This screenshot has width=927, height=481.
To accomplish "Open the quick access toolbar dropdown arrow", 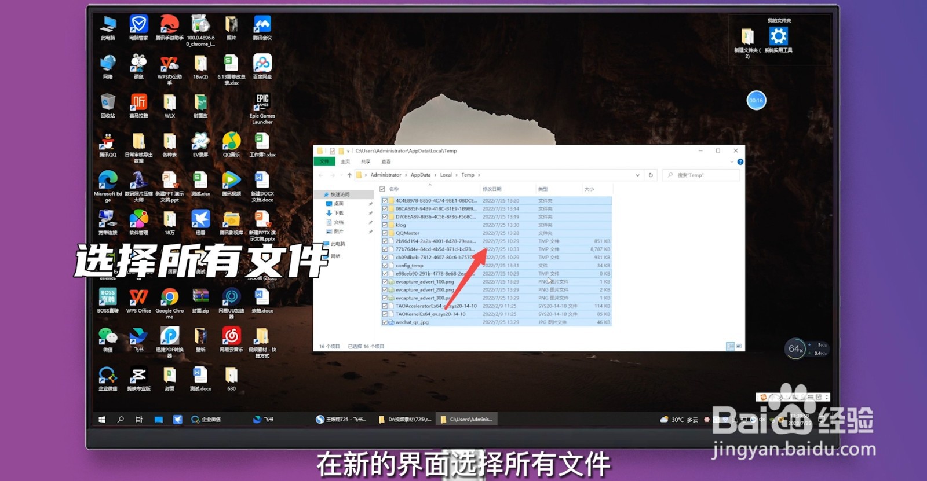I will point(348,150).
